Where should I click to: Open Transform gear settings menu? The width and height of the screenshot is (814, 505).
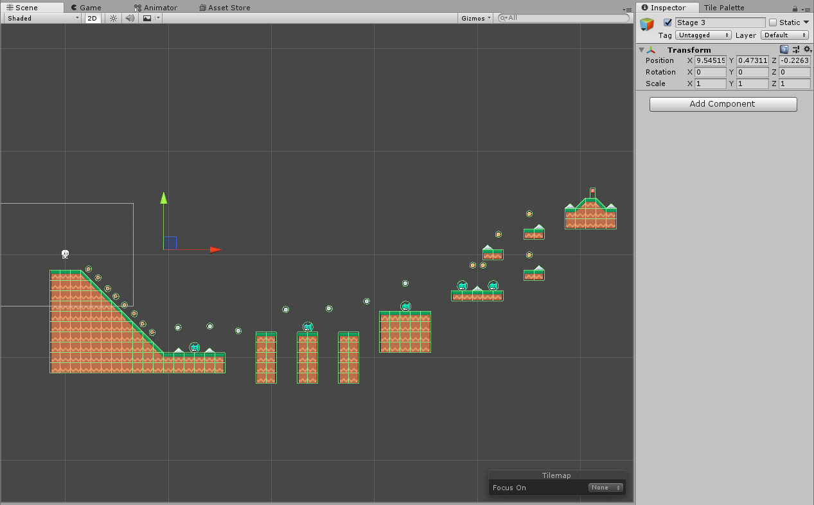tap(807, 49)
